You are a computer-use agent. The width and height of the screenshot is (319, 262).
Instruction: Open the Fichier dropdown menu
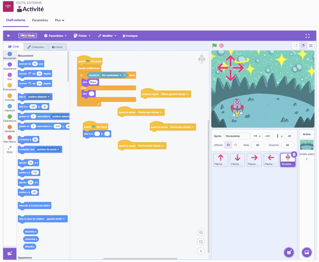coord(82,36)
